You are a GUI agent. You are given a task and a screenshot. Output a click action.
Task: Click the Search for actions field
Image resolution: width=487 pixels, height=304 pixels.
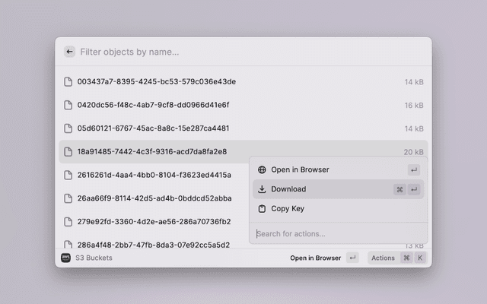coord(335,233)
